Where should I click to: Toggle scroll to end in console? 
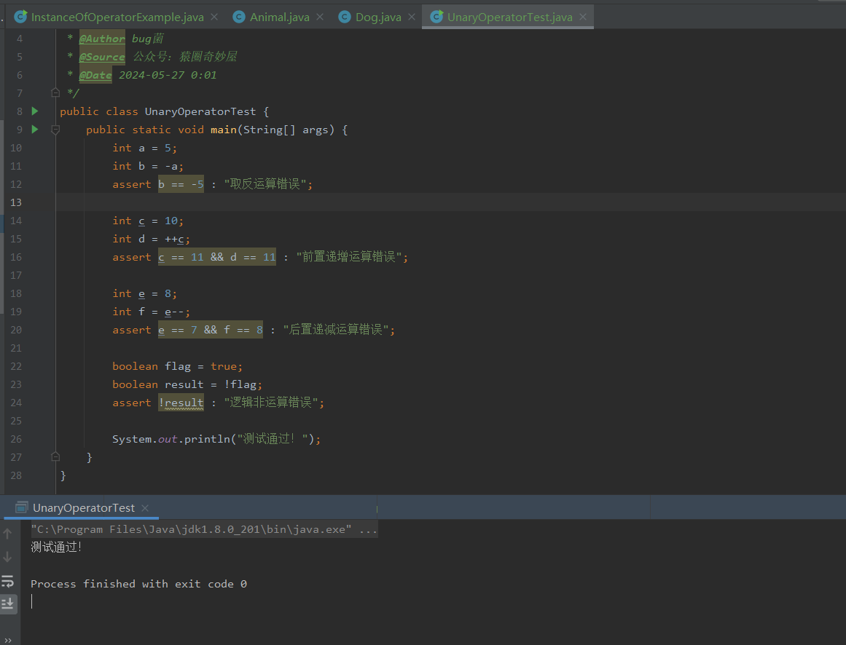8,604
